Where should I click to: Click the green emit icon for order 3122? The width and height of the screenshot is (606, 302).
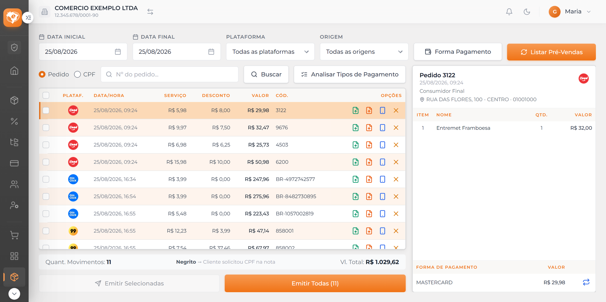click(x=355, y=110)
